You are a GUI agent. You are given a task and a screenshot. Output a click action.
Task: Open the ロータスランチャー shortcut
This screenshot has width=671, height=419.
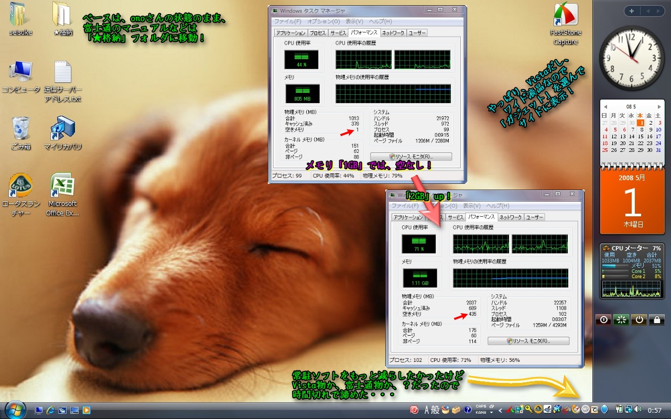21,188
